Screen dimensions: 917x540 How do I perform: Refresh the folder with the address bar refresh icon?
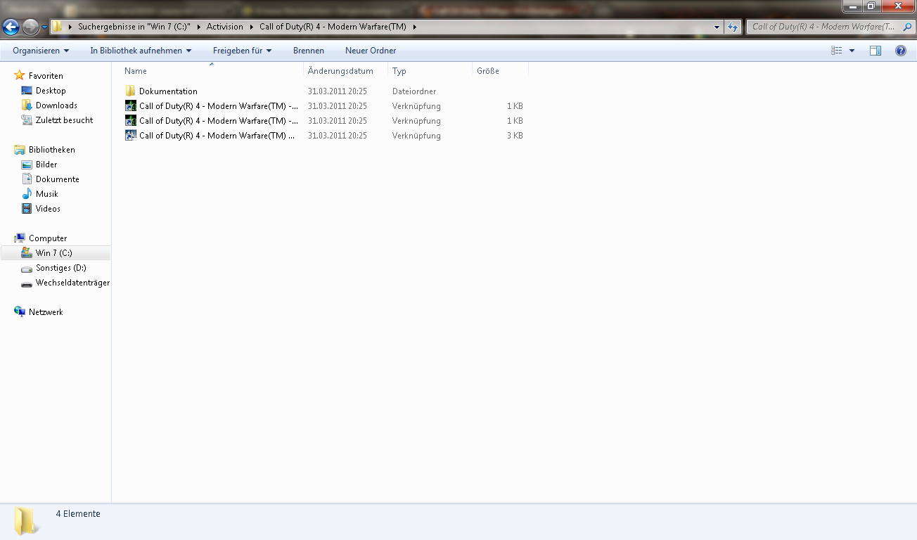(x=733, y=27)
